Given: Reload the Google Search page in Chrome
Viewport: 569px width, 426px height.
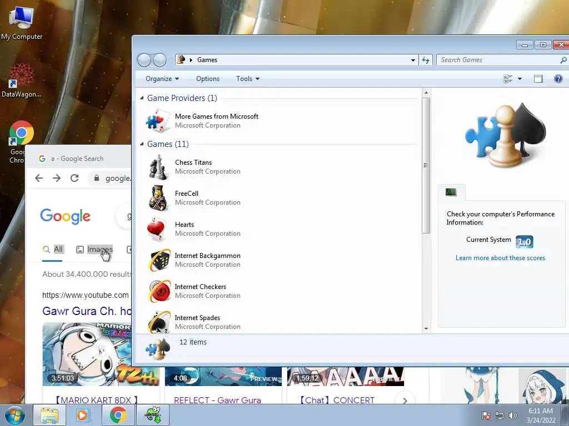Looking at the screenshot, I should (x=74, y=178).
